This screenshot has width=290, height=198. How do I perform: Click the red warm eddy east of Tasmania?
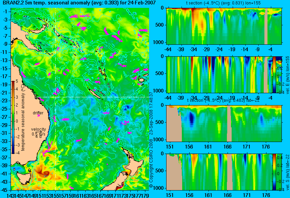43,173
